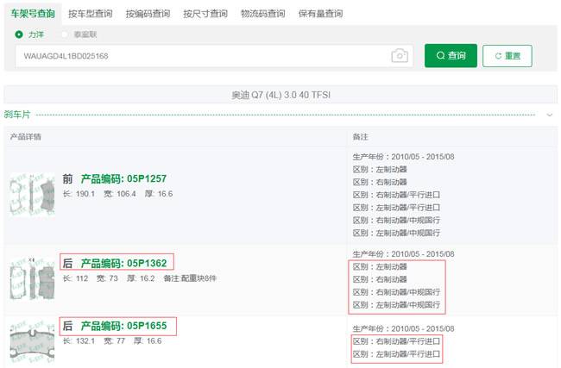This screenshot has height=368, width=561.
Task: Click dimensions text 长: 190.1
Action: pyautogui.click(x=79, y=194)
